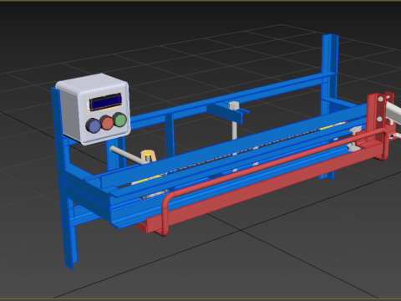Select the gray aluminum profile at far right
Viewport: 401px width, 301px height.
(393, 111)
